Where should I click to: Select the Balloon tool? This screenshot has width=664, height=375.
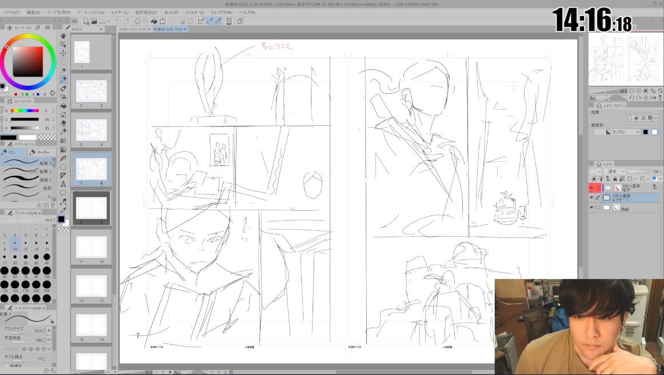63,193
